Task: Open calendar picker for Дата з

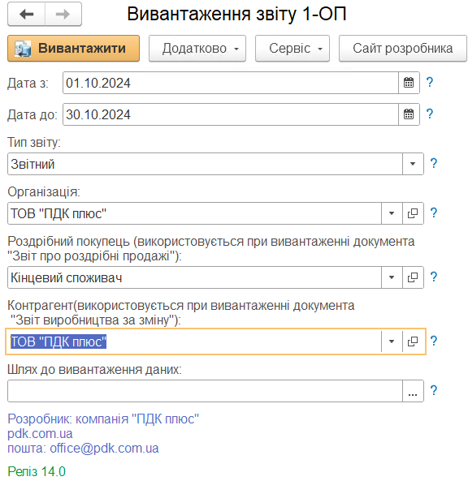Action: click(409, 83)
